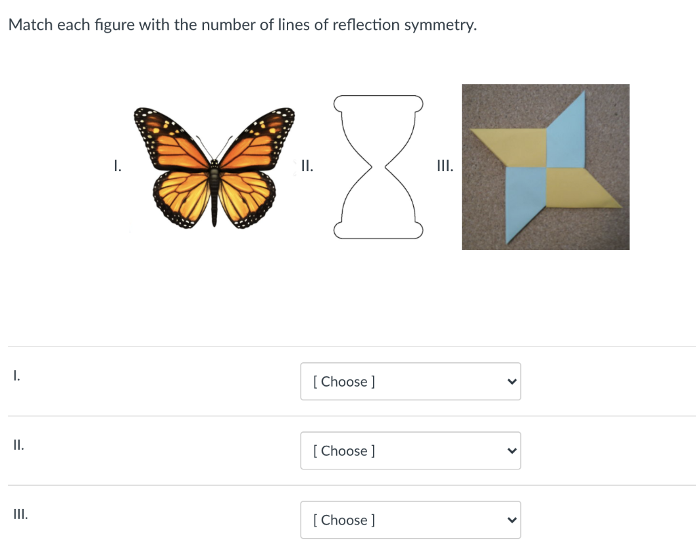The width and height of the screenshot is (696, 551).
Task: Click the "III." row label at bottom left
Action: pyautogui.click(x=20, y=514)
